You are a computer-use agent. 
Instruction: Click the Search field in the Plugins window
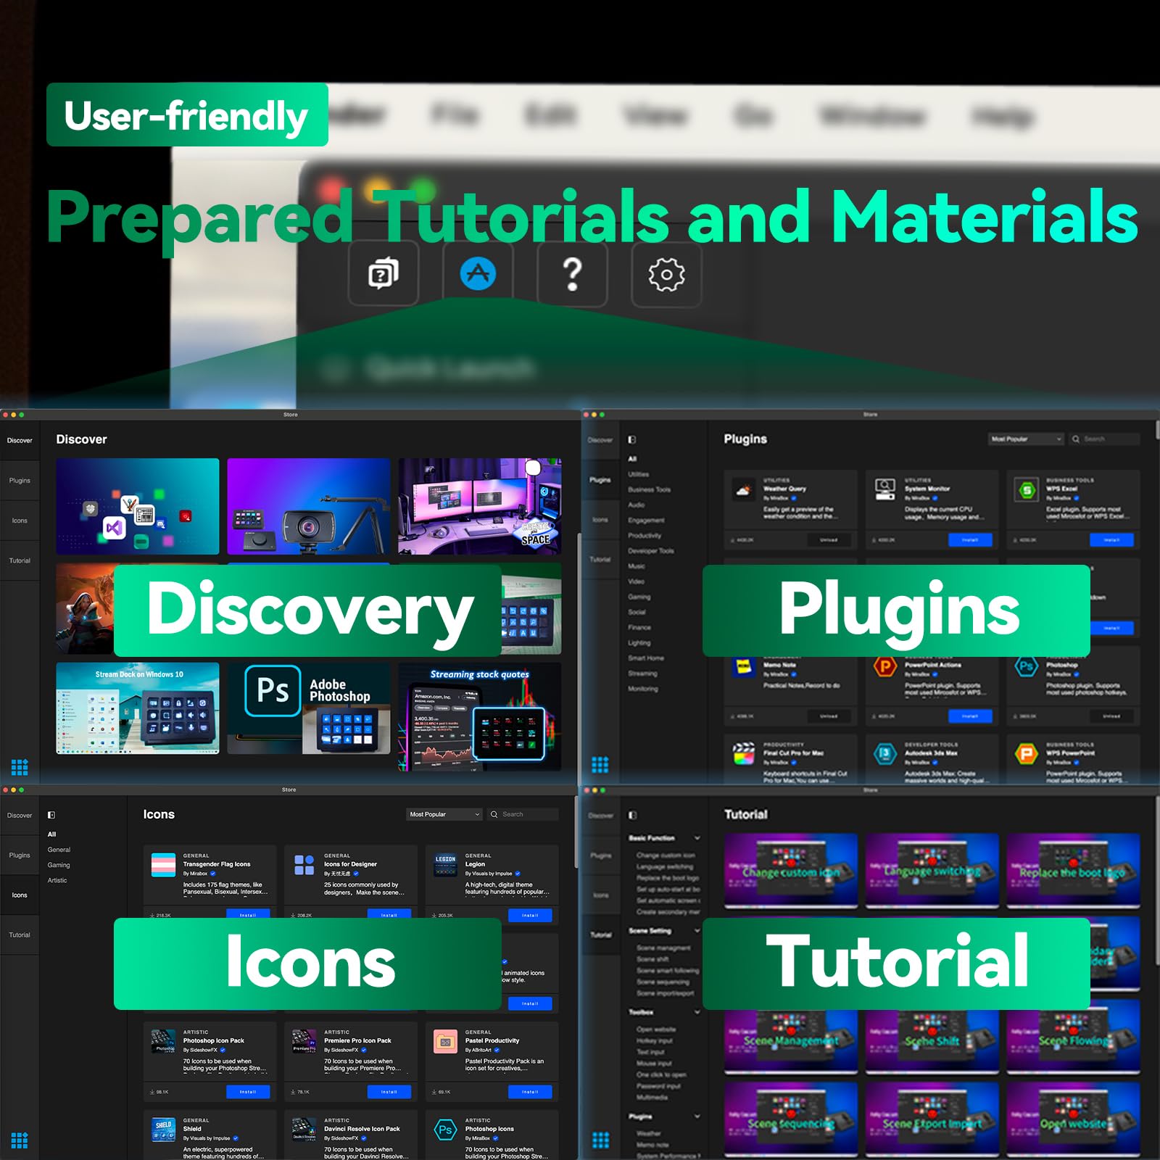[1104, 439]
